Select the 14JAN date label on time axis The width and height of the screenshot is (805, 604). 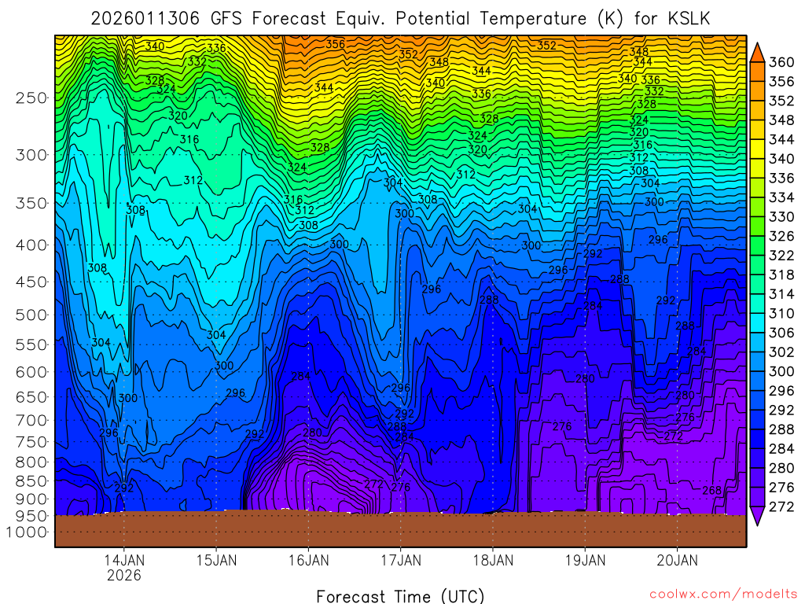click(123, 560)
